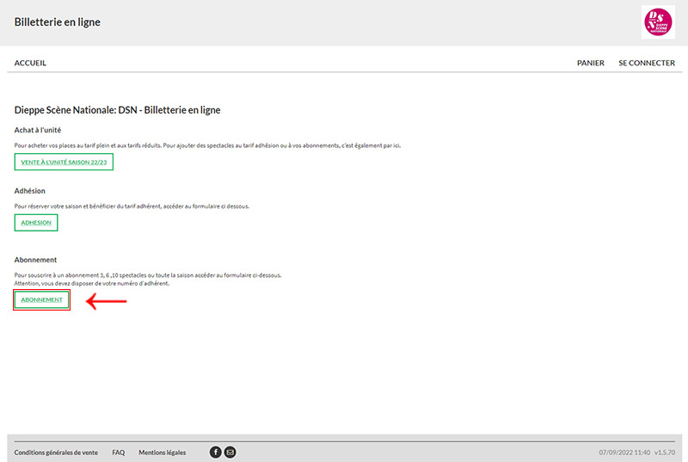This screenshot has height=462, width=688.
Task: Select the Adhésion section heading
Action: (x=30, y=191)
